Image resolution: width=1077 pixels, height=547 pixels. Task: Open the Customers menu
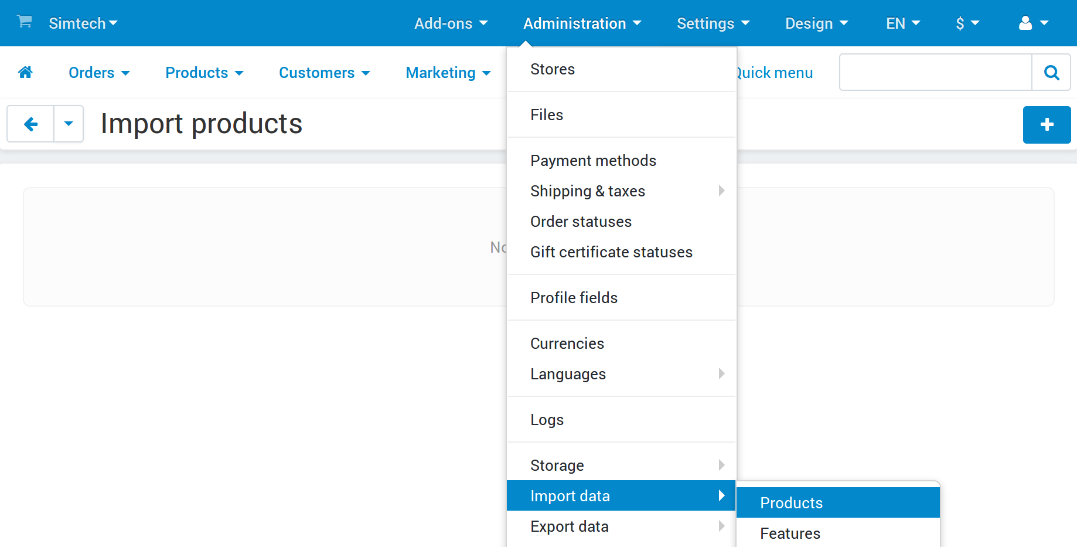(x=325, y=73)
